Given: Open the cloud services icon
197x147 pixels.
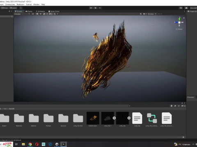Looking at the screenshot, I should point(186,8).
